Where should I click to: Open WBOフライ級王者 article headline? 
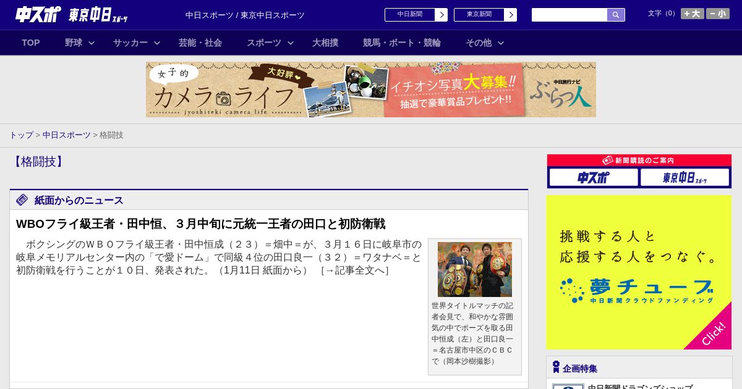coord(200,224)
